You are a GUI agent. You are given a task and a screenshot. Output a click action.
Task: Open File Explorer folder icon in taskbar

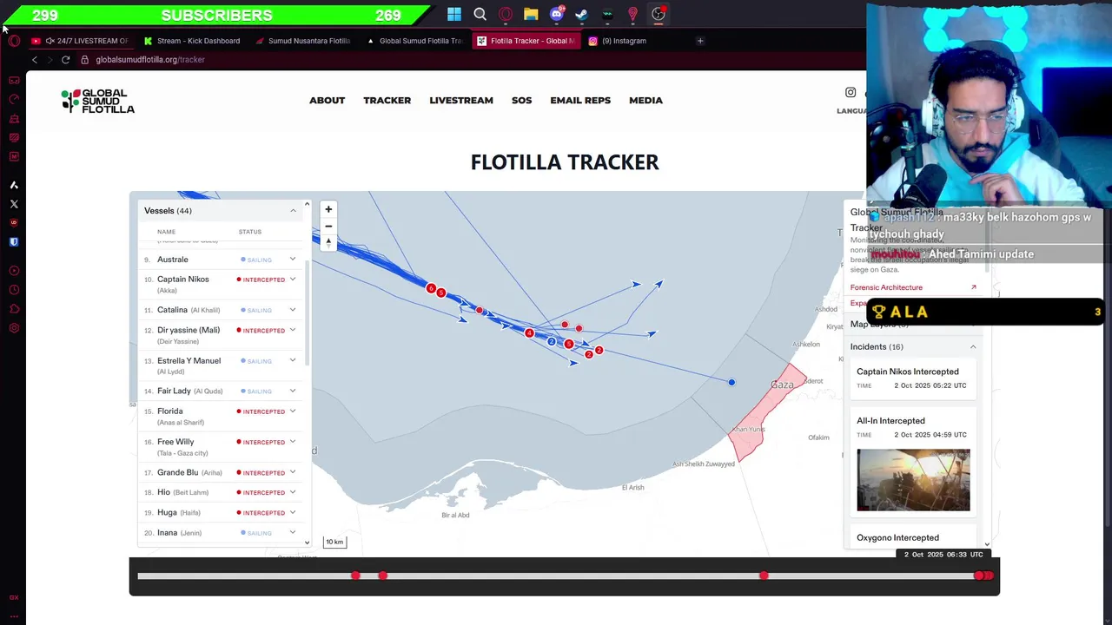pos(531,14)
